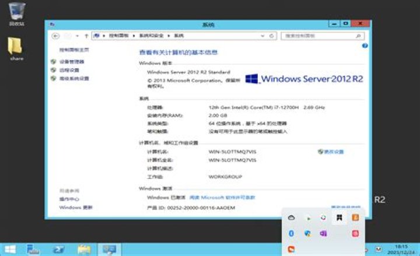Launch PowerShell from the taskbar
The width and height of the screenshot is (420, 256).
click(x=59, y=250)
